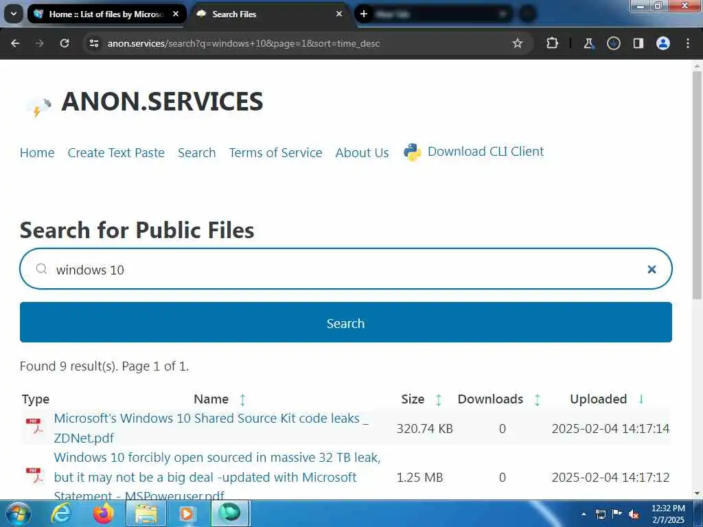703x527 pixels.
Task: Click PDF icon for MSPoweruser file
Action: 35,476
